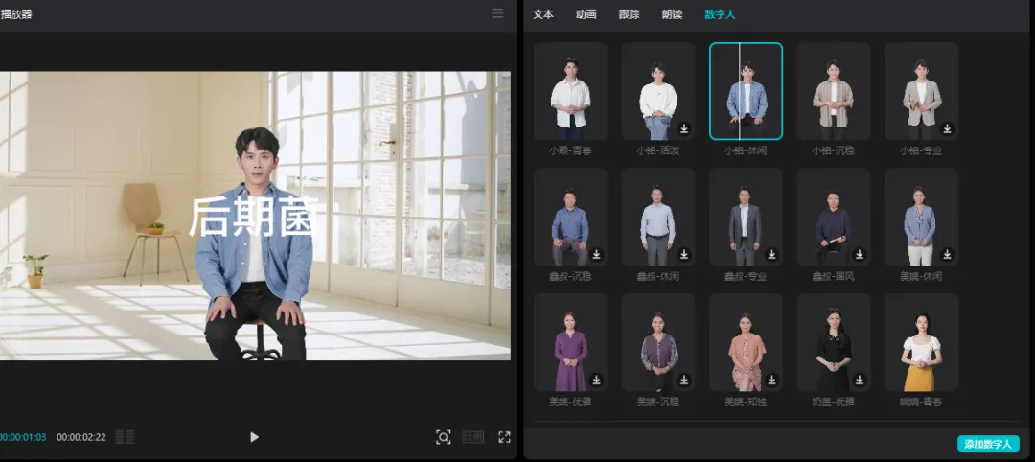Viewport: 1035px width, 462px height.
Task: Play the video preview
Action: point(254,437)
